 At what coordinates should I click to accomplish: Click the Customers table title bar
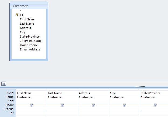(29, 6)
